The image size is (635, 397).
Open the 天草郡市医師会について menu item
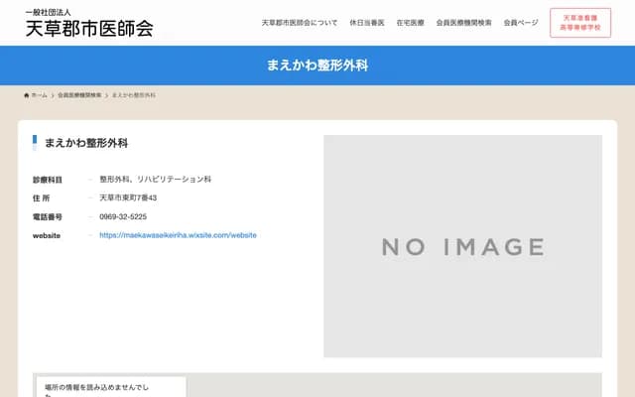point(300,22)
